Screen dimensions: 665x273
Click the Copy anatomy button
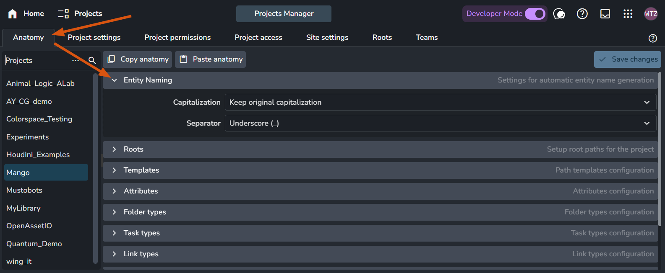click(x=138, y=59)
